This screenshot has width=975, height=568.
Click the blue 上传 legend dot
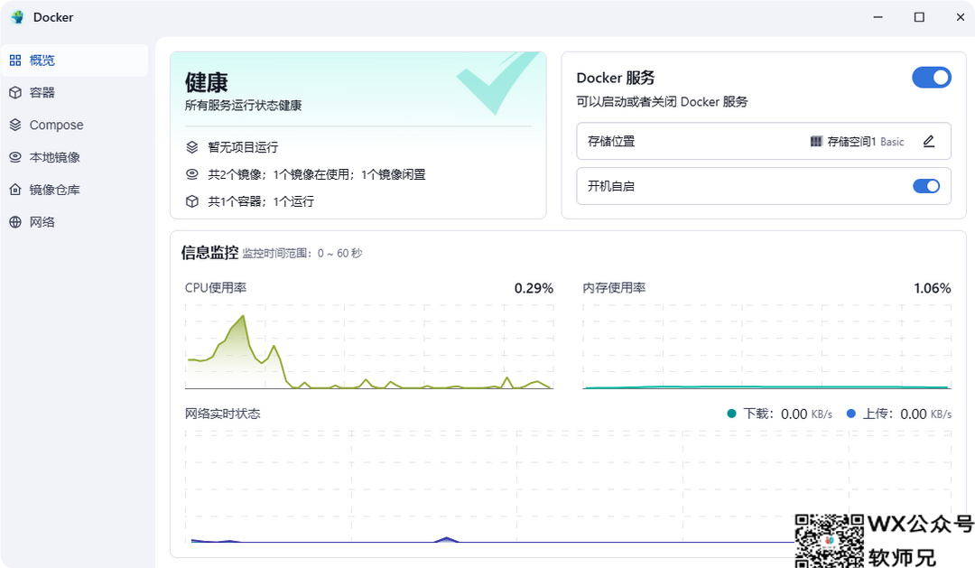(851, 414)
